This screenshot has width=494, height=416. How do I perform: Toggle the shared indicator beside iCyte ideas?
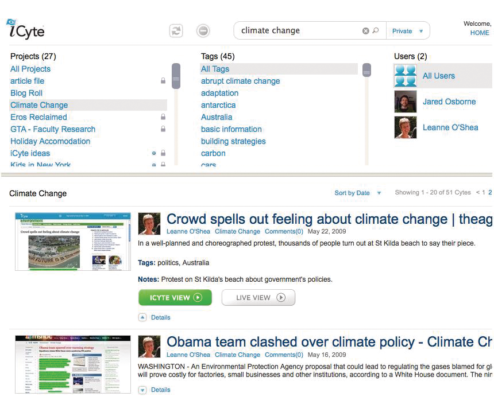click(x=154, y=153)
